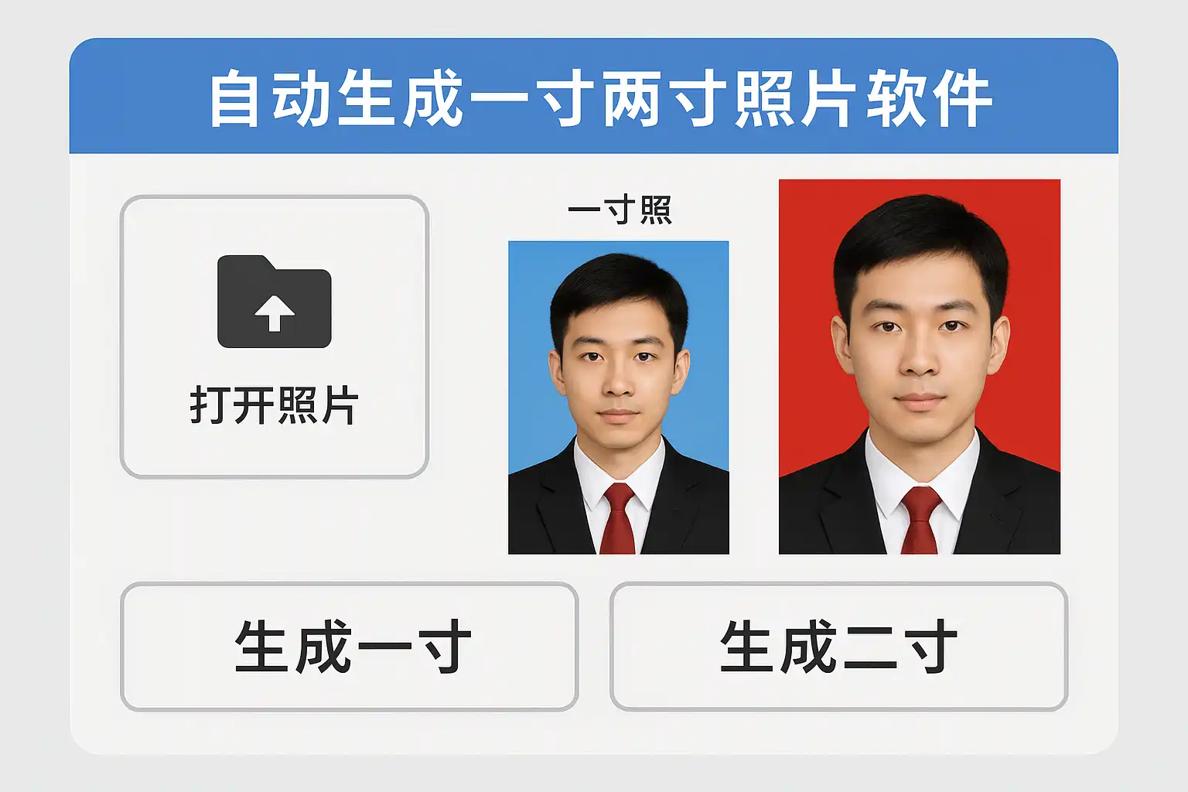Click the red tie in the blue-background photo
The image size is (1188, 792).
tap(617, 518)
